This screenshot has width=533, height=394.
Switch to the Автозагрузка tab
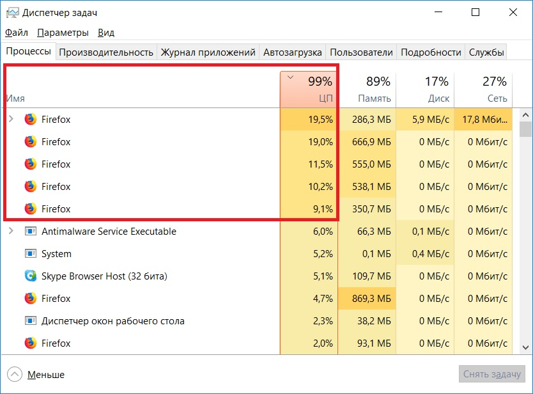click(293, 52)
